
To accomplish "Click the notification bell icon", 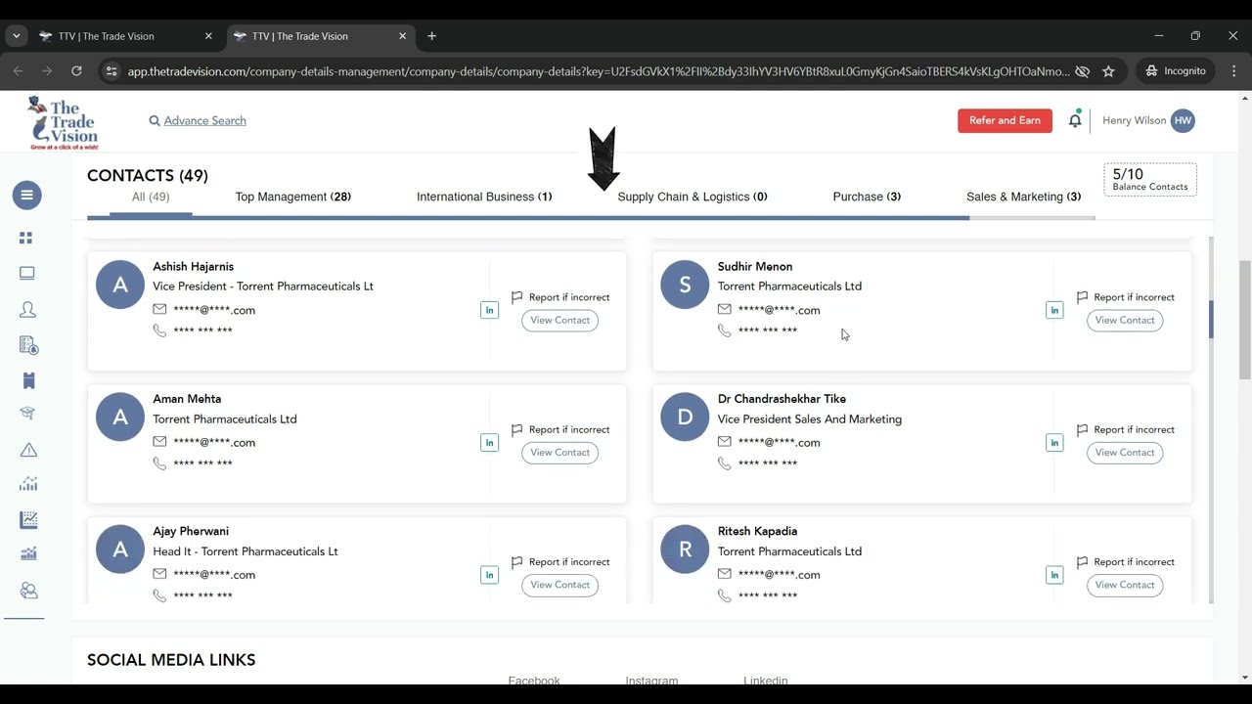I will pos(1075,120).
